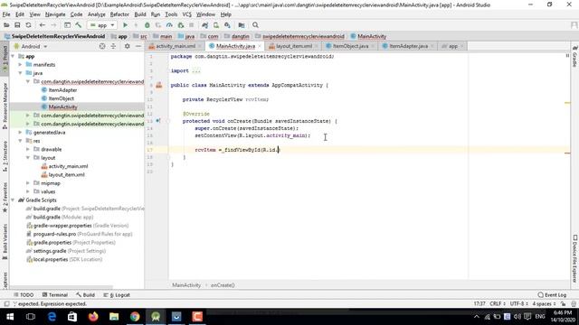Run the app with the green play icon
Viewport: 579px width, 325px height.
click(125, 25)
